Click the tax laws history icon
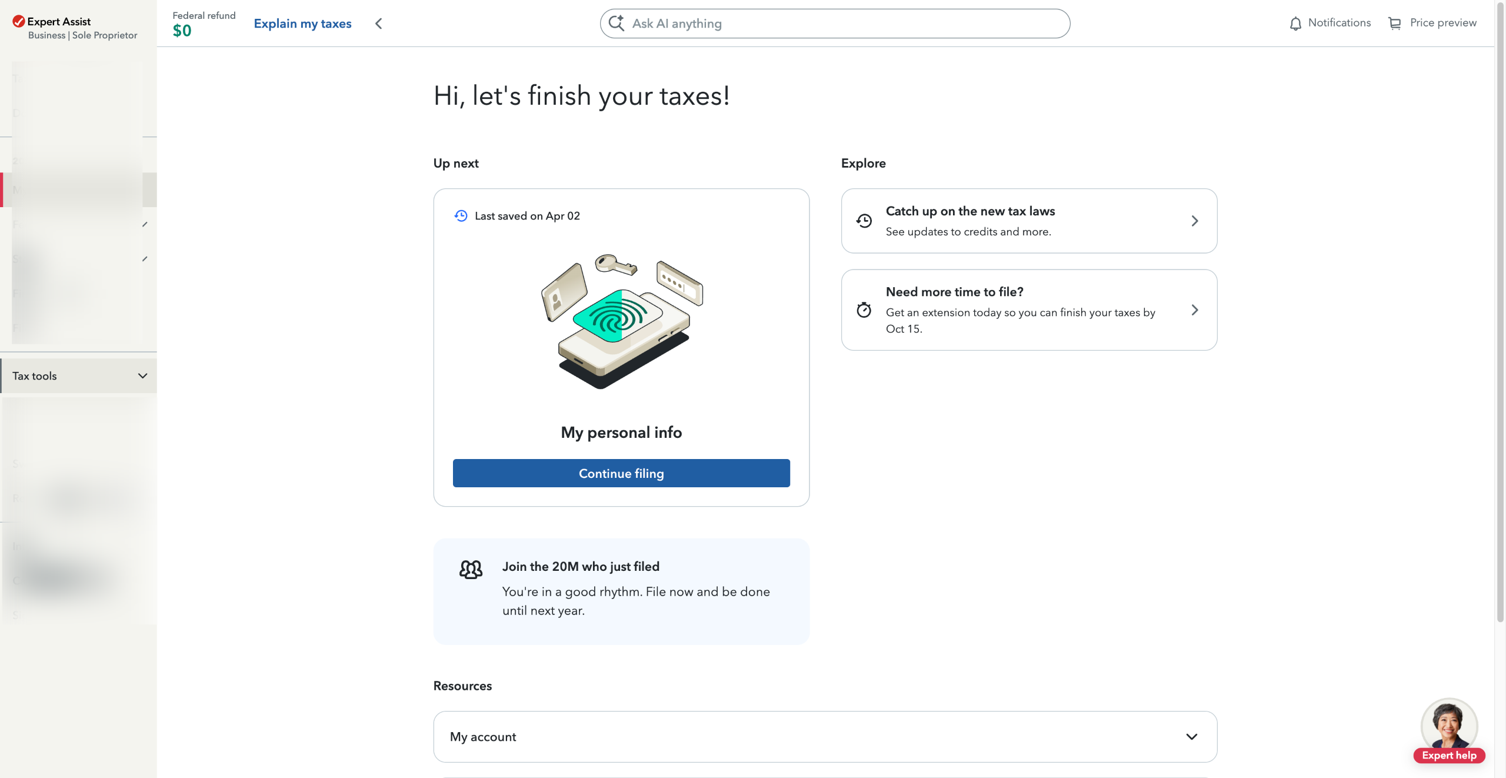Viewport: 1506px width, 778px height. coord(864,221)
